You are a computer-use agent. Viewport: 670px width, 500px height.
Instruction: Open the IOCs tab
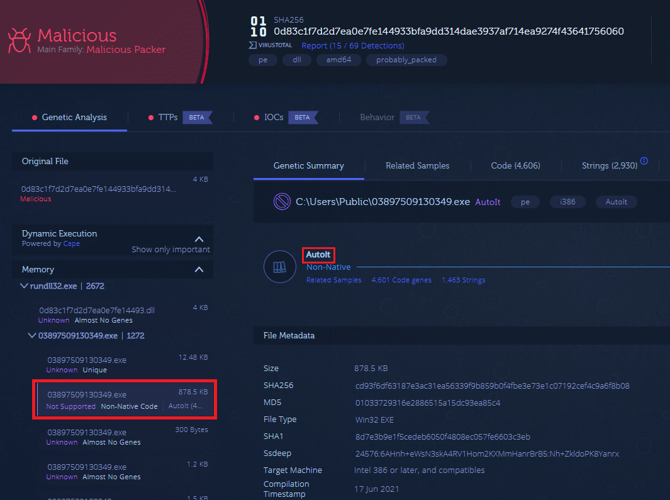[274, 117]
